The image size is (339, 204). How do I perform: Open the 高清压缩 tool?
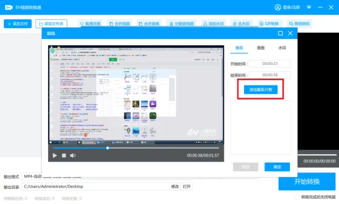pos(90,24)
